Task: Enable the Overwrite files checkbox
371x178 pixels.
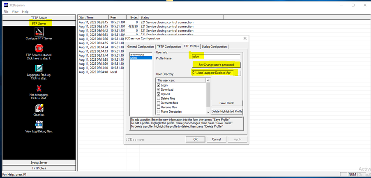Action: (159, 103)
